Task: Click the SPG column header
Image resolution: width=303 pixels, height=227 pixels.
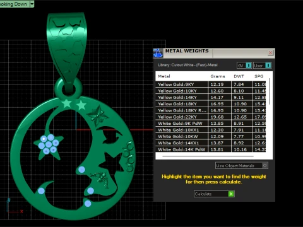Action: point(259,76)
